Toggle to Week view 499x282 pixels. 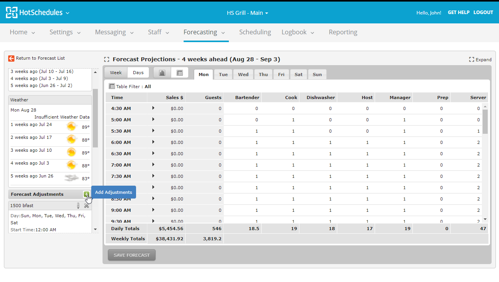point(116,73)
